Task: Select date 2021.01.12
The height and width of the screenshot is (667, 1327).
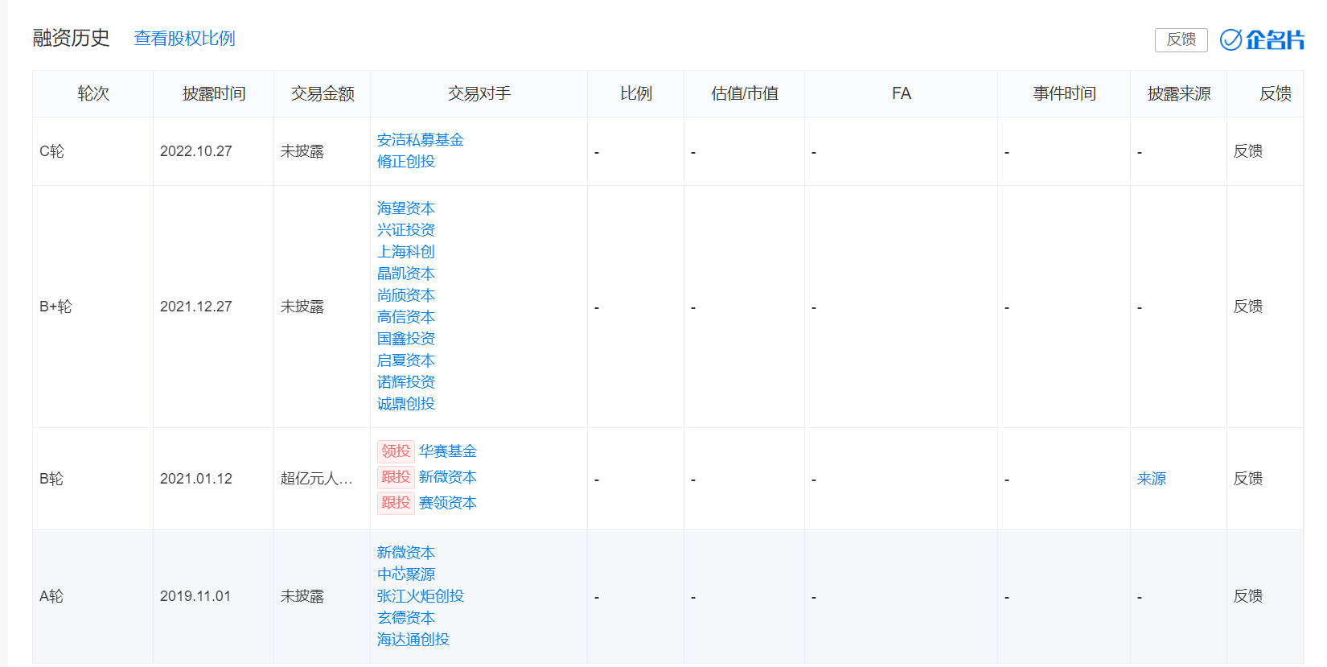Action: coord(196,479)
